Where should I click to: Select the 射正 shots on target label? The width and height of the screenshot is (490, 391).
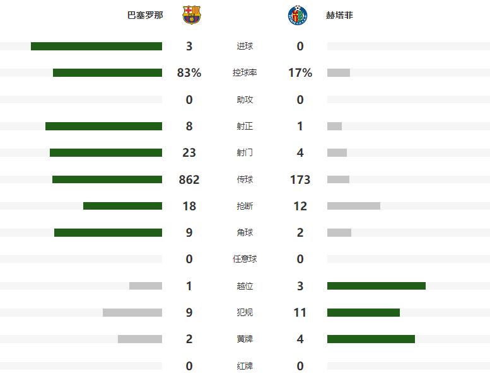click(245, 126)
